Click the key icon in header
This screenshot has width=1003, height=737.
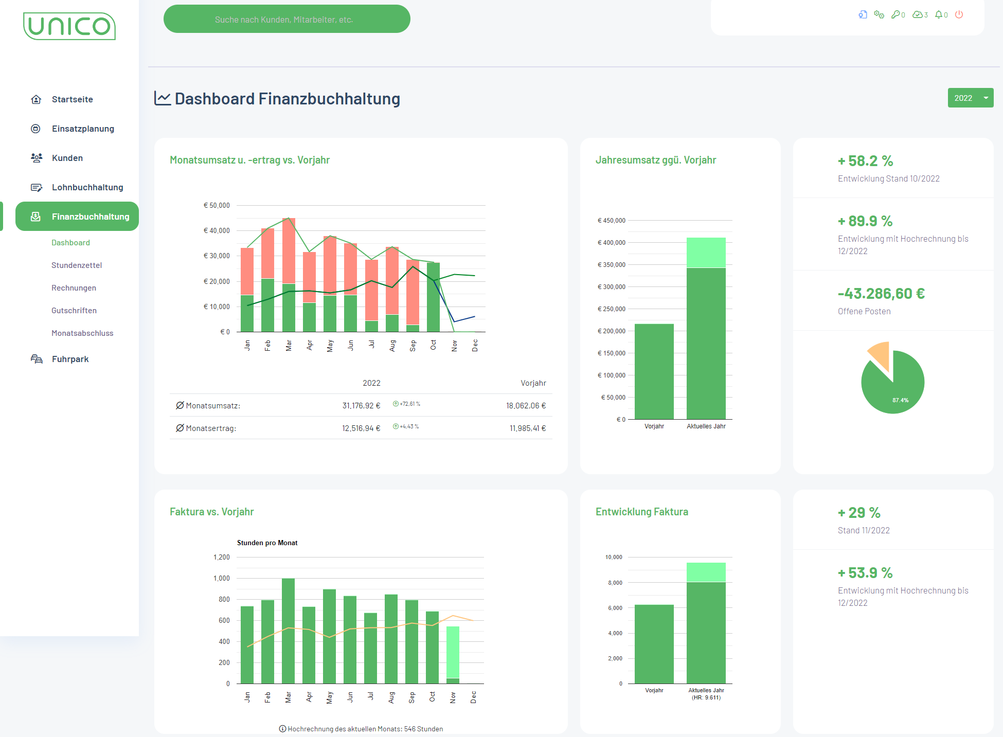pos(896,14)
